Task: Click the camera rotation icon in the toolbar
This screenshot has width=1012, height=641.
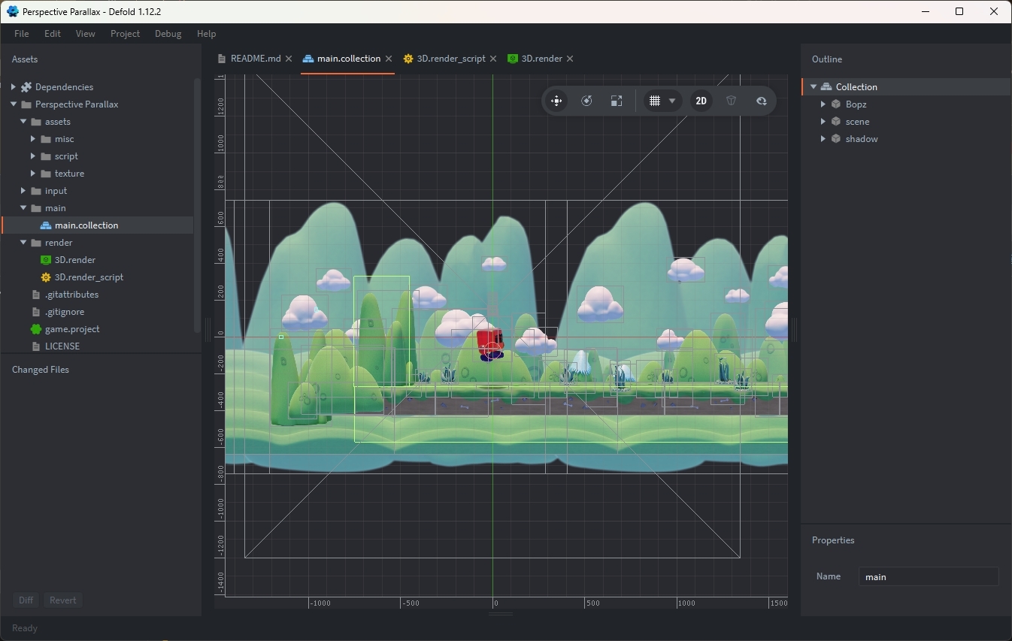Action: pos(761,100)
